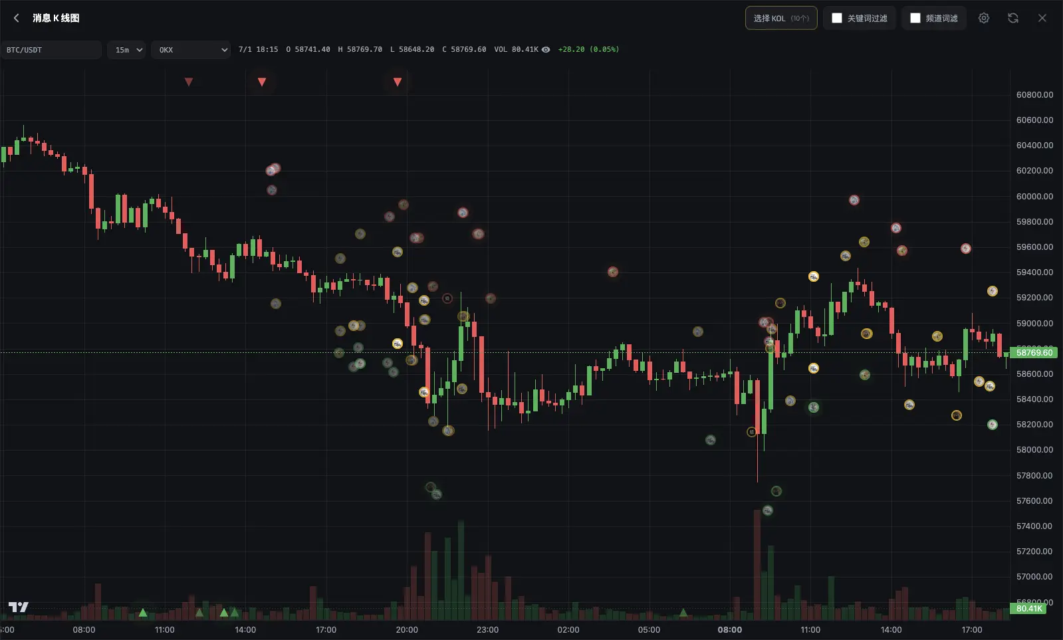The image size is (1063, 640).
Task: Click the 08:00 time axis label
Action: click(730, 629)
